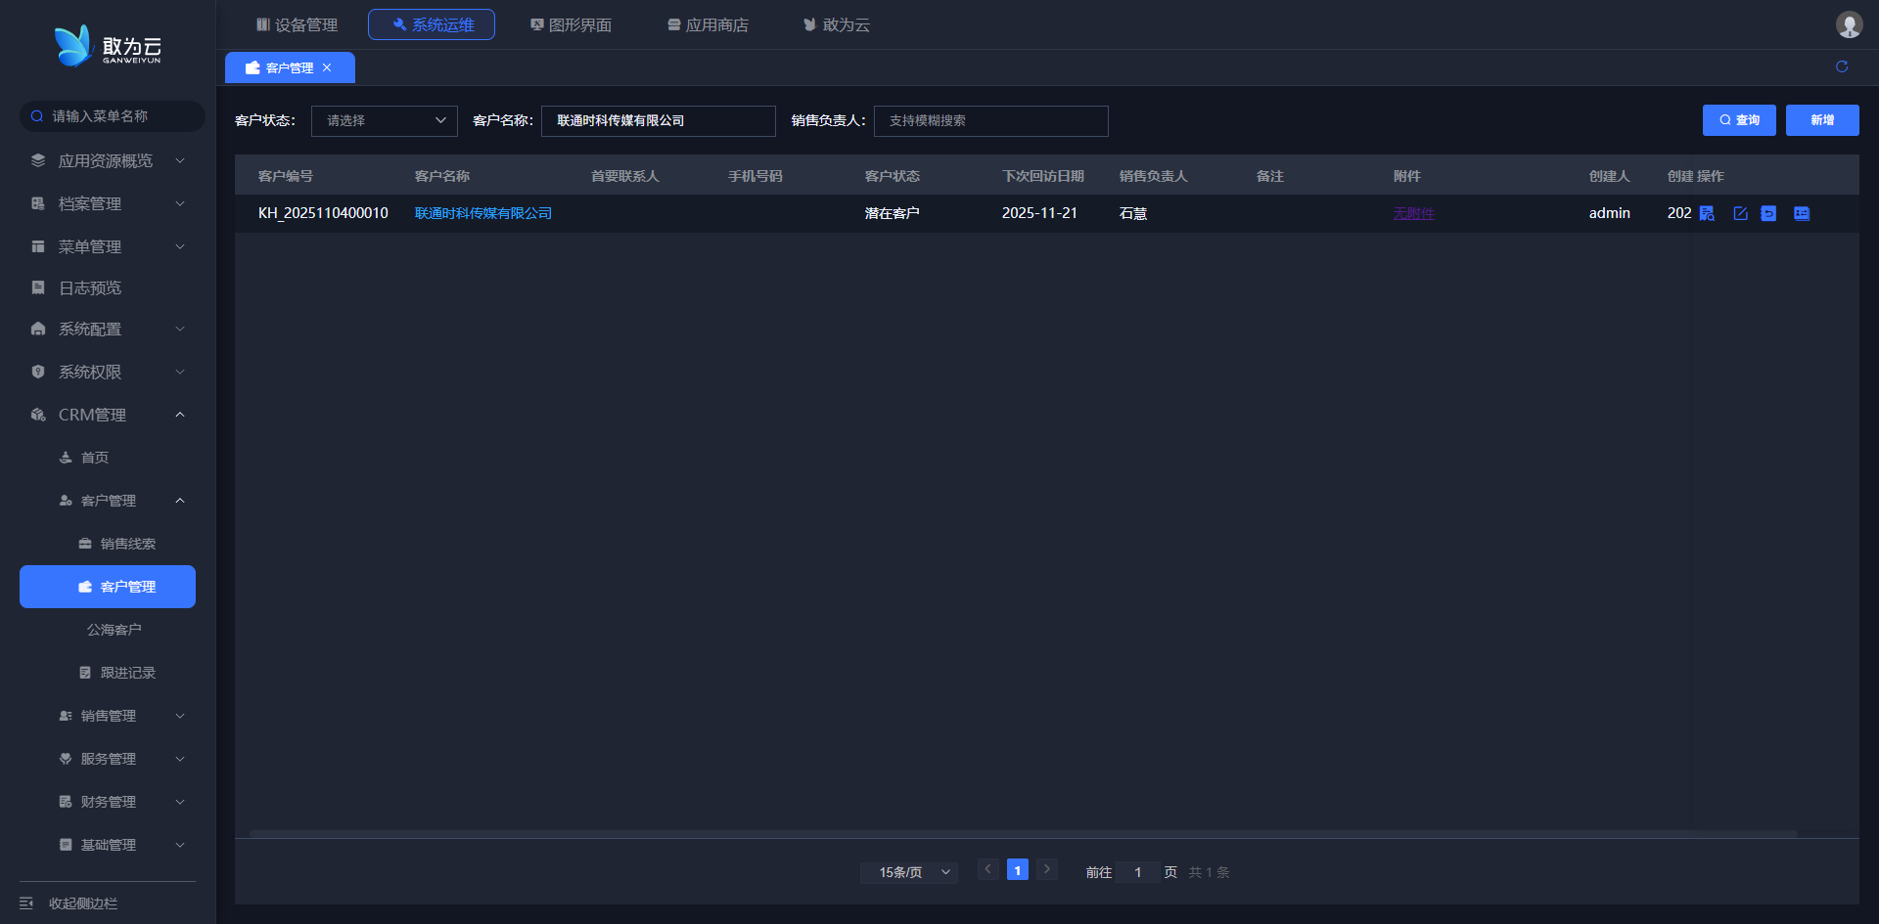Switch to the 系统运维 top menu
This screenshot has height=924, width=1879.
pos(432,24)
